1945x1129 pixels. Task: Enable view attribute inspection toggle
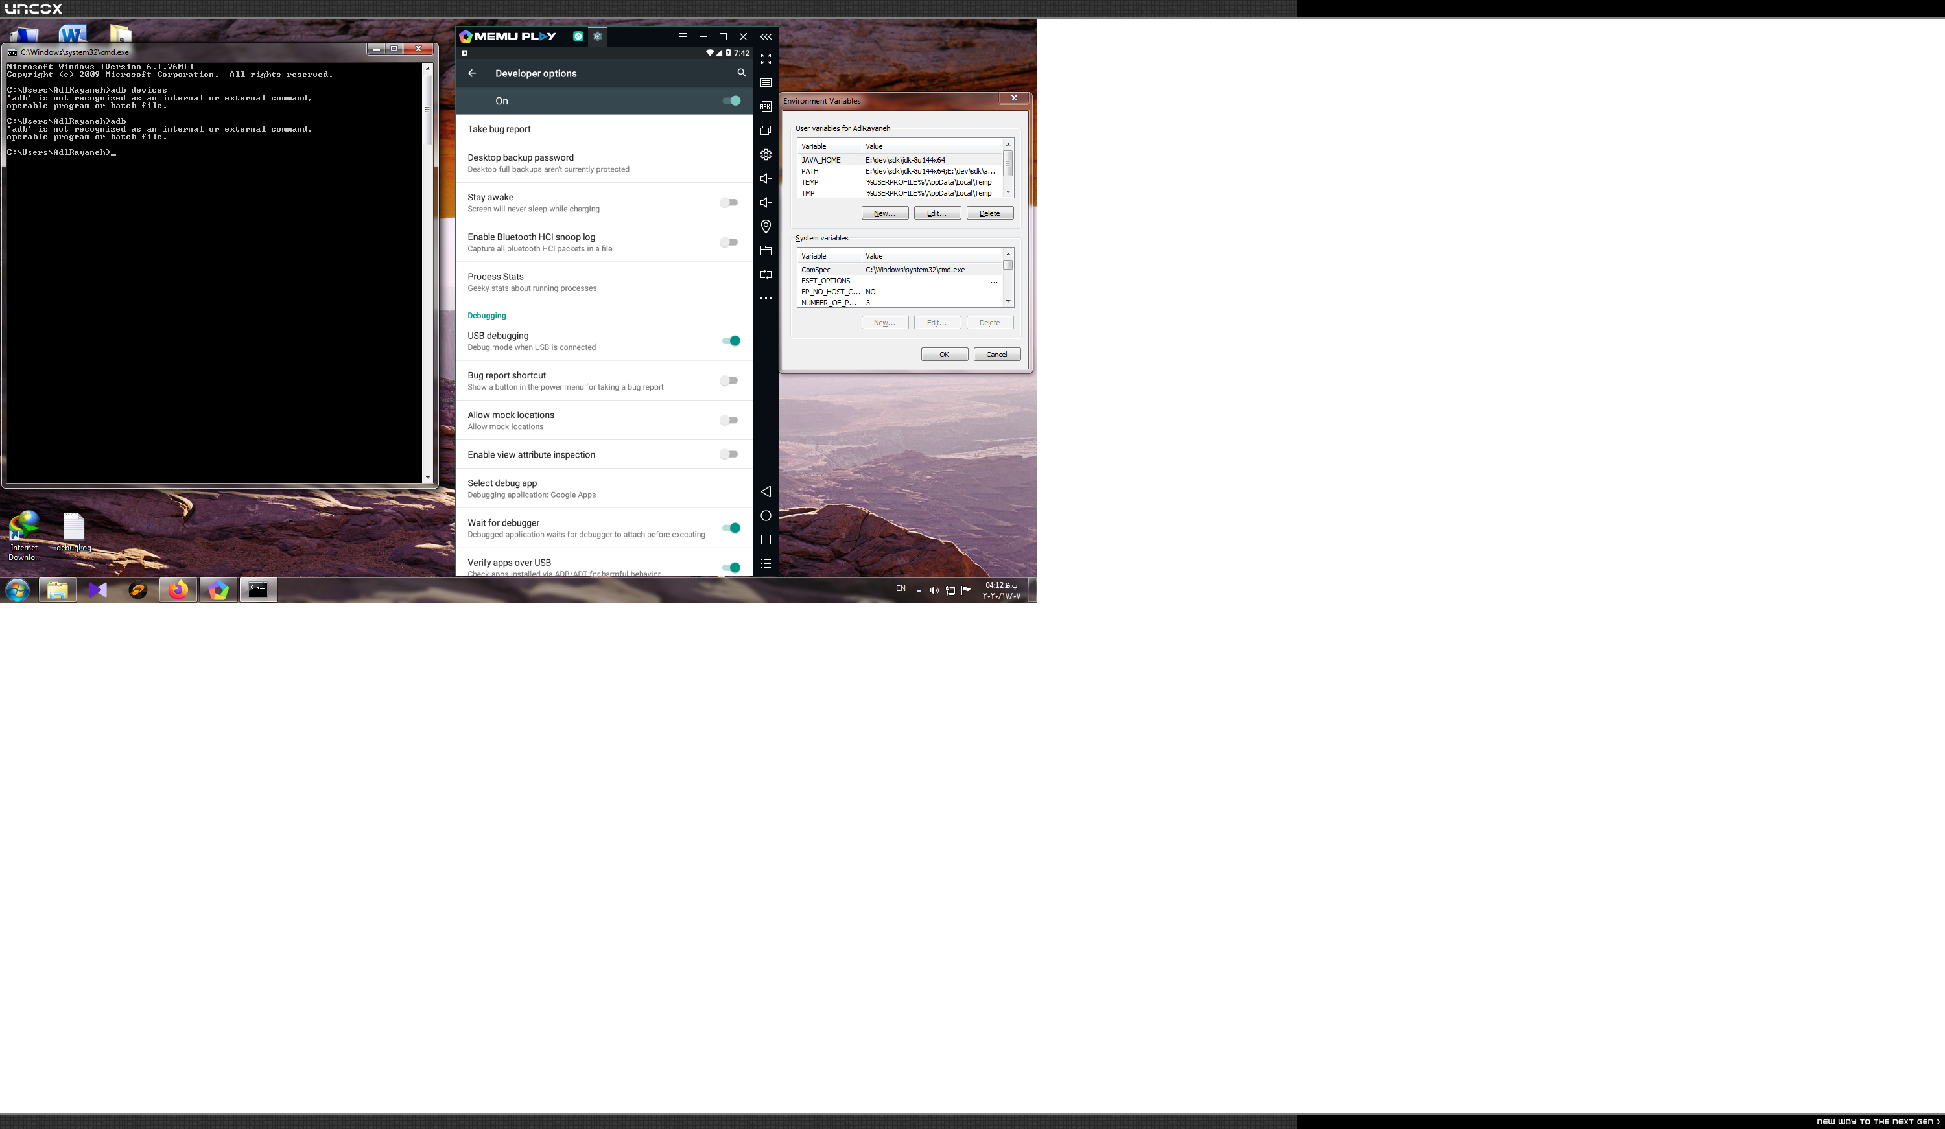[729, 454]
